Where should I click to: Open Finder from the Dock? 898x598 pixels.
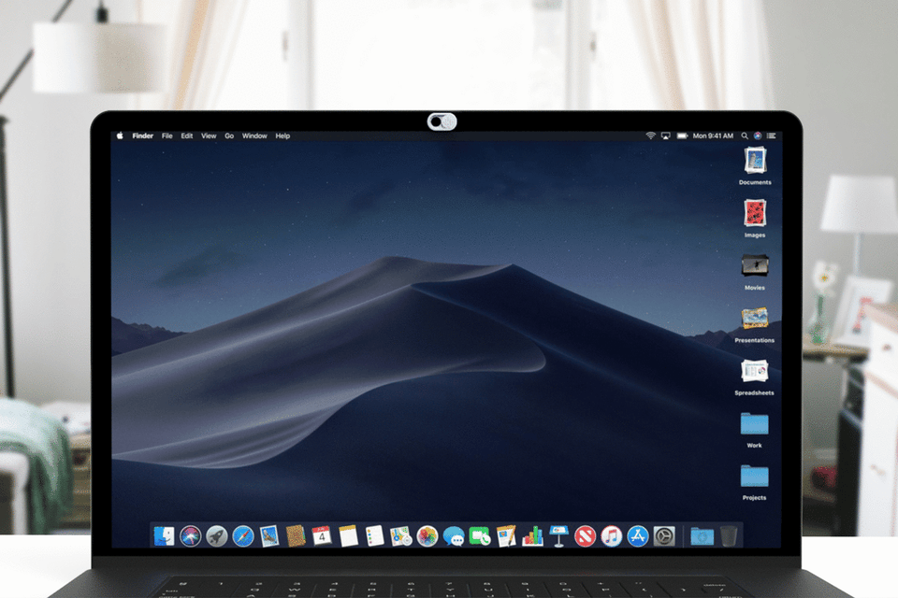(164, 536)
